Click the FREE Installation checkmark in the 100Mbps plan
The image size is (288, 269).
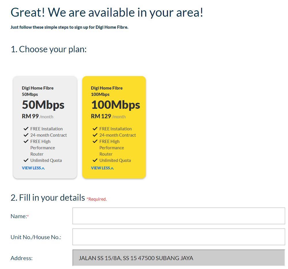click(x=95, y=129)
